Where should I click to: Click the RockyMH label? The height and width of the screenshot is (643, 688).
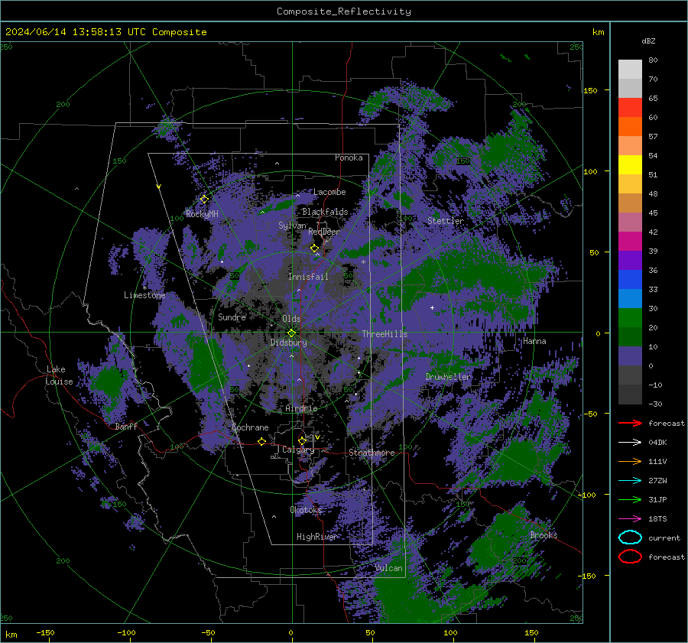point(202,214)
